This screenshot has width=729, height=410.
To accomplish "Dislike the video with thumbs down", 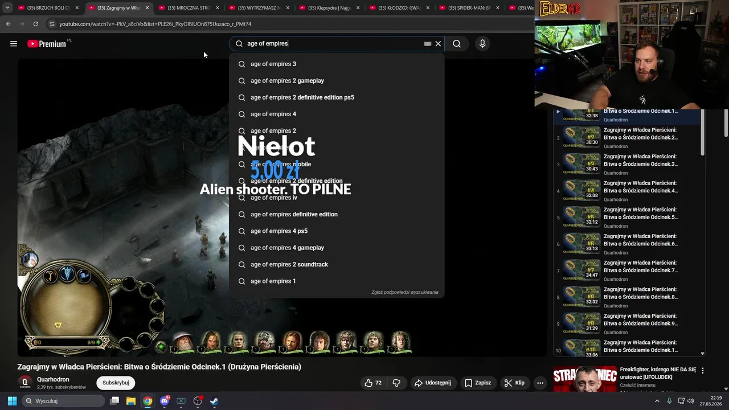I will click(x=396, y=383).
